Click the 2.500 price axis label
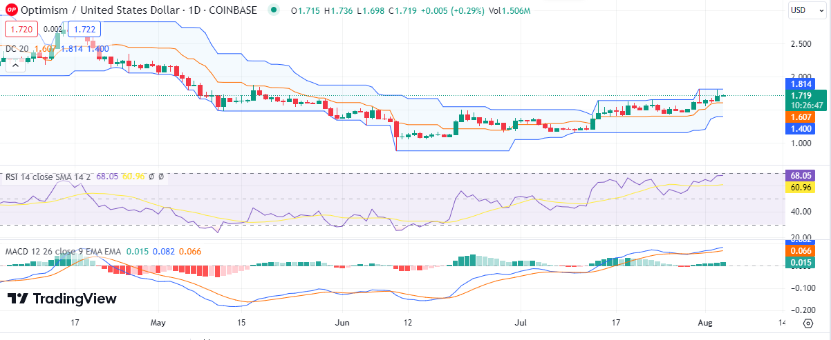 (x=801, y=44)
